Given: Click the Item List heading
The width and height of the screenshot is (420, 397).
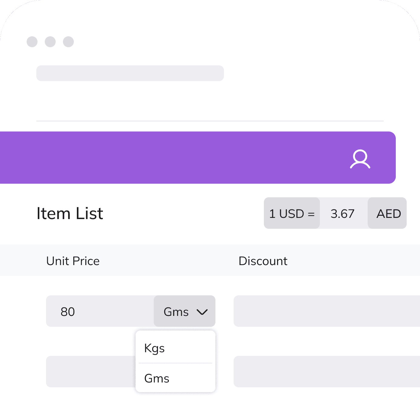Looking at the screenshot, I should click(70, 213).
